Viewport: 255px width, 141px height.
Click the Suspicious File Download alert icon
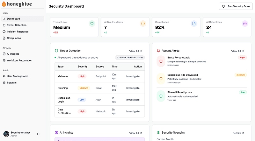click(161, 79)
